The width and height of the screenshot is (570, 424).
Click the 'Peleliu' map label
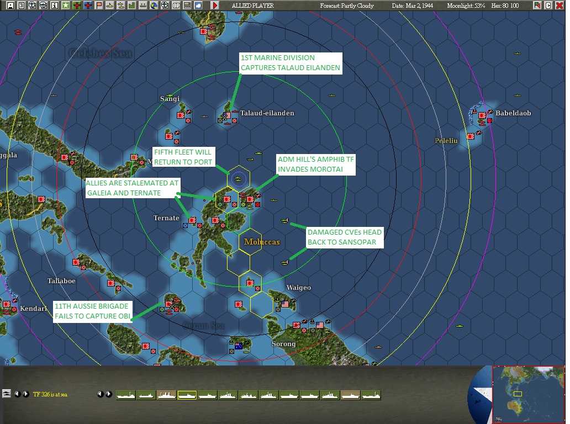point(446,141)
